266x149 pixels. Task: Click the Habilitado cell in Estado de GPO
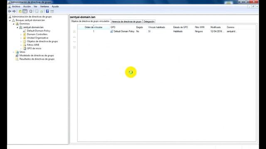click(178, 31)
